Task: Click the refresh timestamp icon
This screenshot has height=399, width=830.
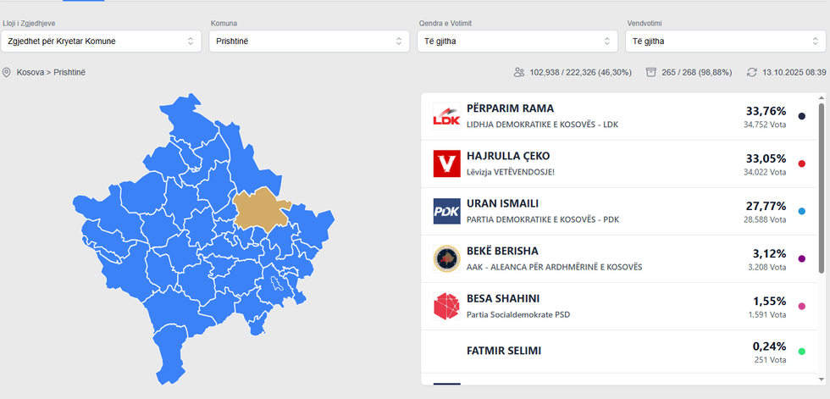Action: [x=751, y=73]
